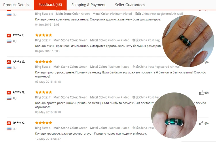Switch to Shipping & Payment tab

(88, 5)
